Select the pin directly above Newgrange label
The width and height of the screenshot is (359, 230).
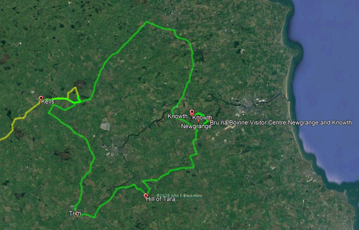(x=198, y=121)
